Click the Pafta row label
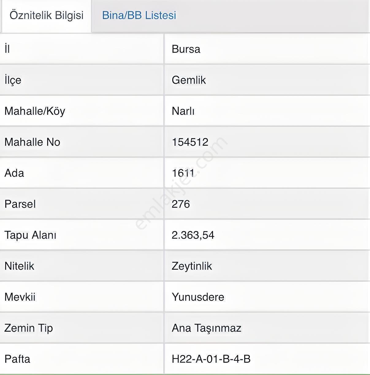The width and height of the screenshot is (370, 375). (x=17, y=359)
